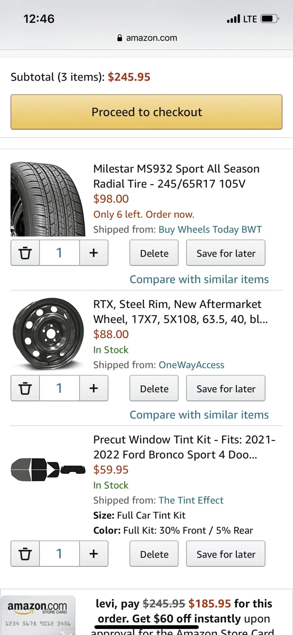Image resolution: width=293 pixels, height=635 pixels.
Task: Open the Milestar tire product image
Action: click(48, 199)
